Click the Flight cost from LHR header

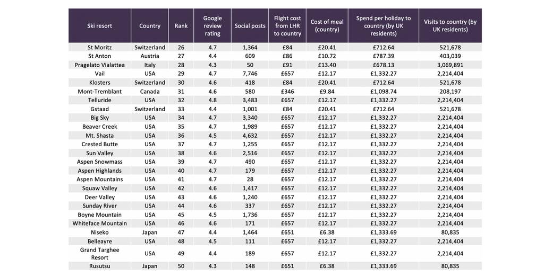pyautogui.click(x=287, y=25)
